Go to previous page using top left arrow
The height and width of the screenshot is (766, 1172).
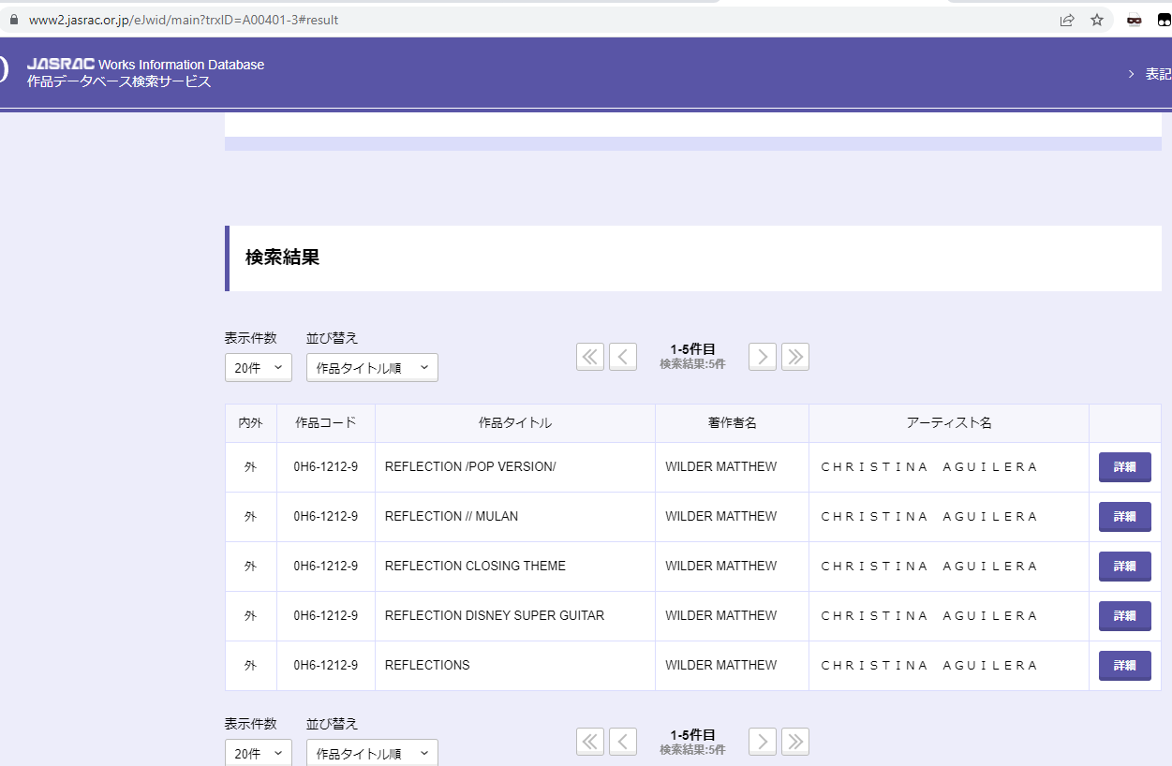coord(623,357)
